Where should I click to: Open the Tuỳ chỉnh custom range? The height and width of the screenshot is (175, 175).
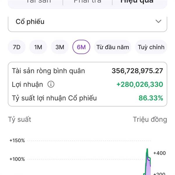tap(151, 47)
